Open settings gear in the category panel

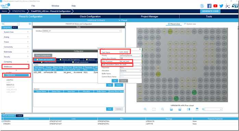point(30,24)
